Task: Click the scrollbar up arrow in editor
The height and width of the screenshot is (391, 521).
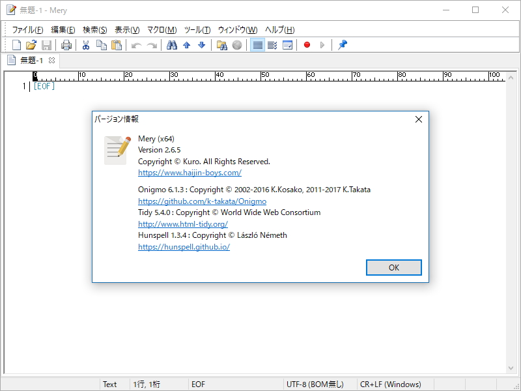Action: (511, 78)
